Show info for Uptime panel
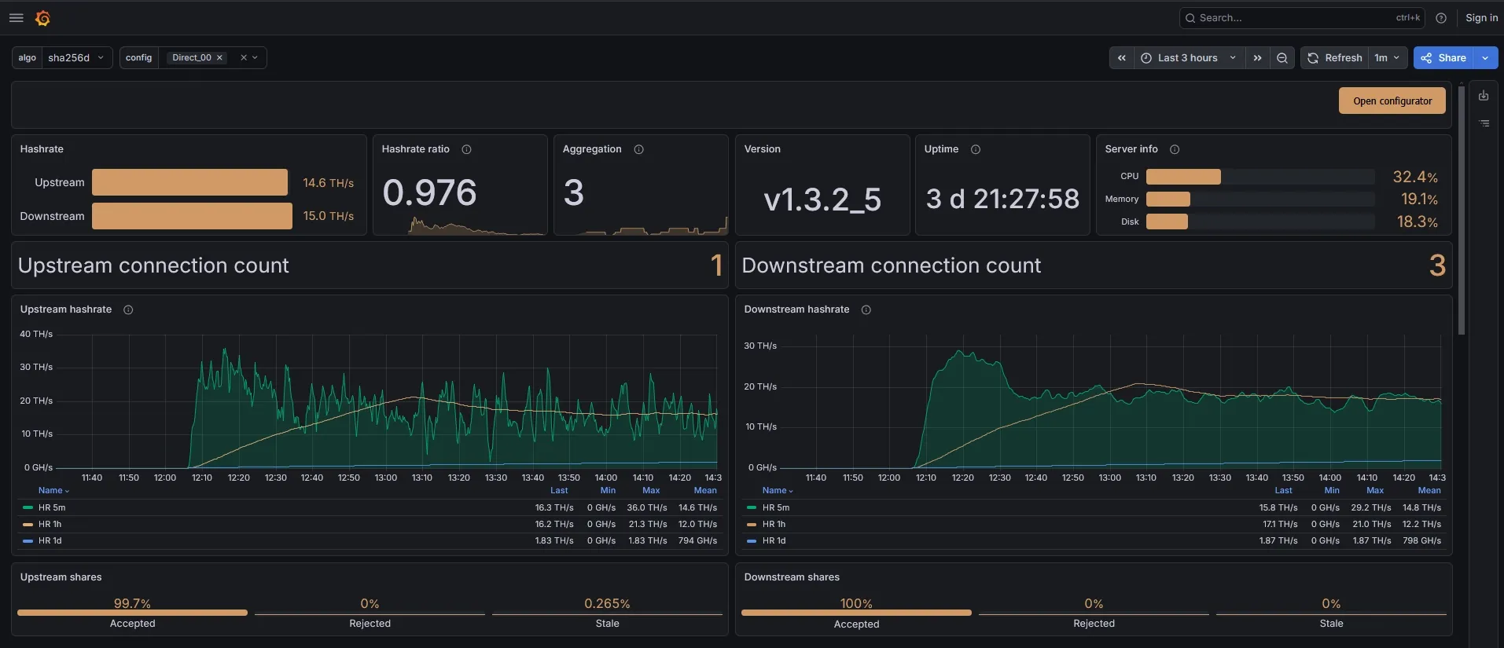The height and width of the screenshot is (648, 1504). 976,149
